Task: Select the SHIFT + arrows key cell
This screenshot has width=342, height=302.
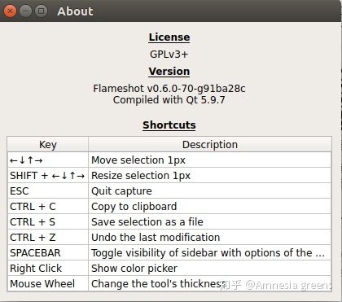Action: 48,175
